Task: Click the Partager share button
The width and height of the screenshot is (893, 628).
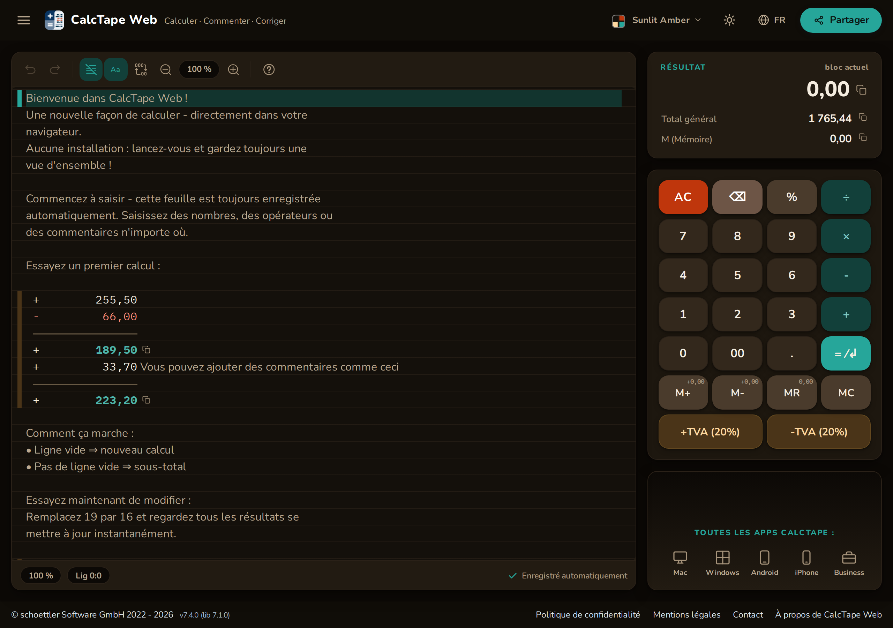Action: coord(841,20)
